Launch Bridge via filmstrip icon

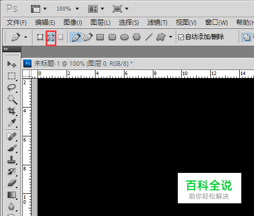36,9
